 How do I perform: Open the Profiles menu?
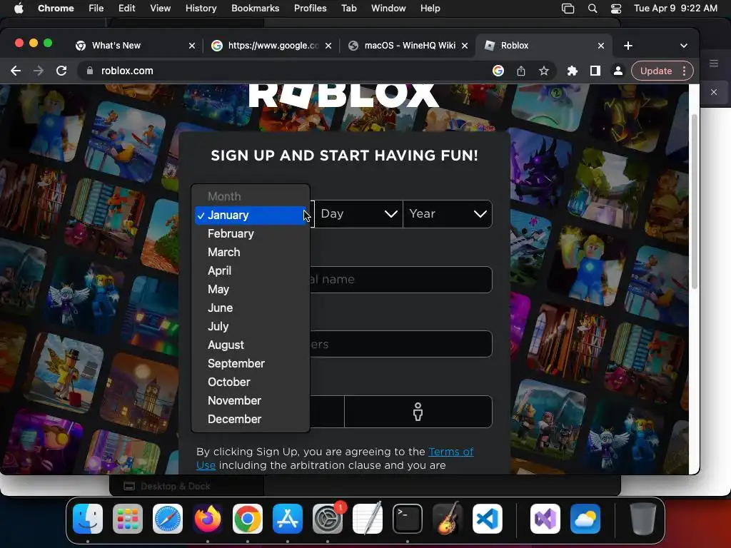click(x=310, y=9)
